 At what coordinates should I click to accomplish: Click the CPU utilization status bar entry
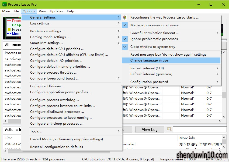pos(118,159)
